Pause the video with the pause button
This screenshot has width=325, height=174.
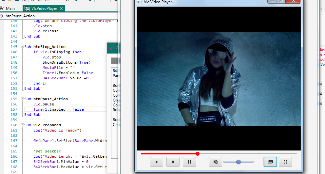[189, 162]
